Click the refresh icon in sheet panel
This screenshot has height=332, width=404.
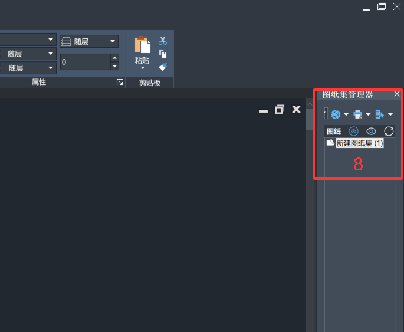tap(389, 132)
